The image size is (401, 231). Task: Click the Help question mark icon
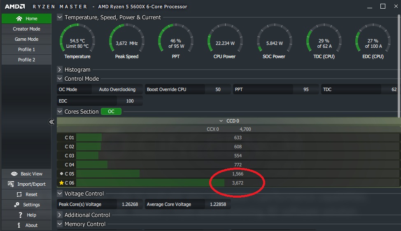20,215
